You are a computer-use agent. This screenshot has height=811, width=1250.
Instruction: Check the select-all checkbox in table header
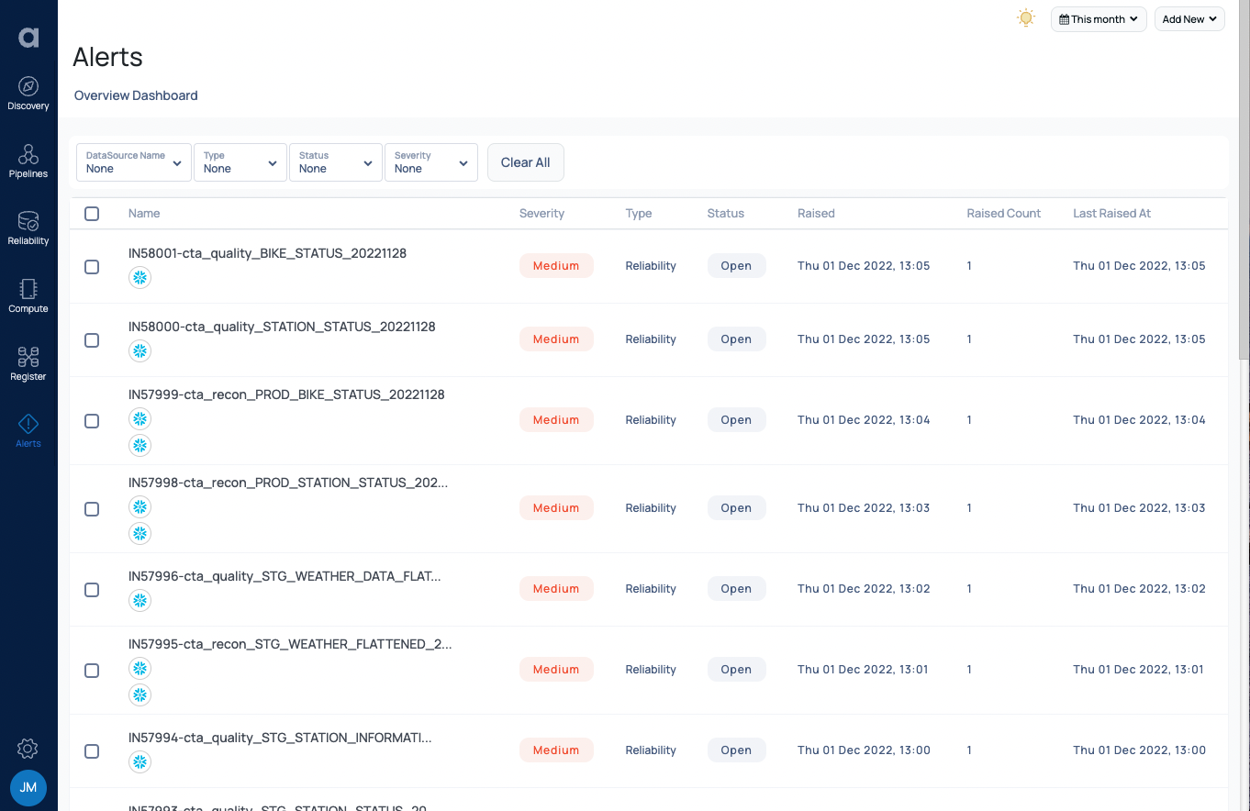tap(92, 213)
